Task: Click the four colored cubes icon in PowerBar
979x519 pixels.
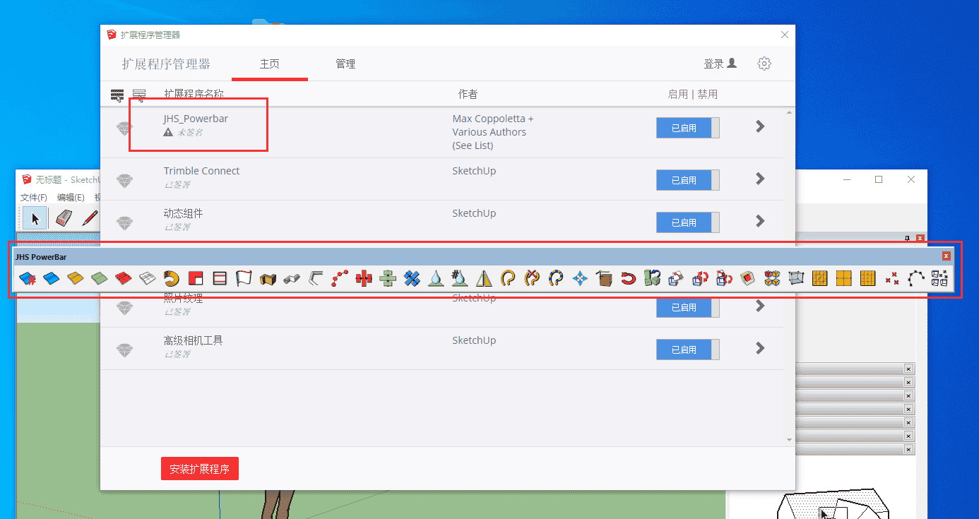Action: click(772, 278)
